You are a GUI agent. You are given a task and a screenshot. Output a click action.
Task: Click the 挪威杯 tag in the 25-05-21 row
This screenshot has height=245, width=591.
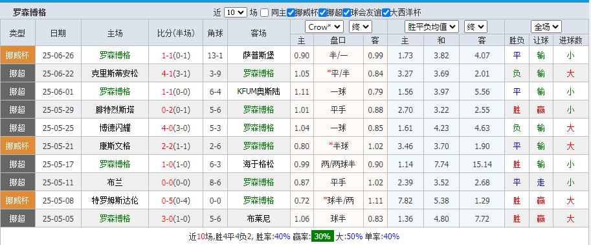[17, 146]
